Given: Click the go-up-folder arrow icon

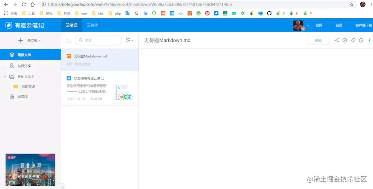Looking at the screenshot, I should (x=69, y=40).
